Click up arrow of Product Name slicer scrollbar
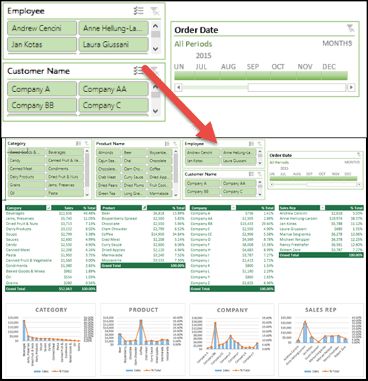The height and width of the screenshot is (381, 368). pos(176,152)
